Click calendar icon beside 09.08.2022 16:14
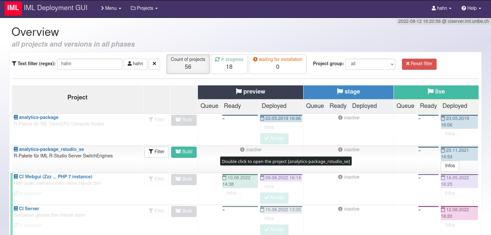The width and height of the screenshot is (491, 235). [262, 178]
